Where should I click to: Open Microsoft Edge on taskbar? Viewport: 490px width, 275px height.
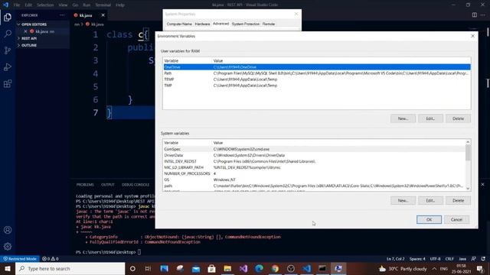[259, 268]
